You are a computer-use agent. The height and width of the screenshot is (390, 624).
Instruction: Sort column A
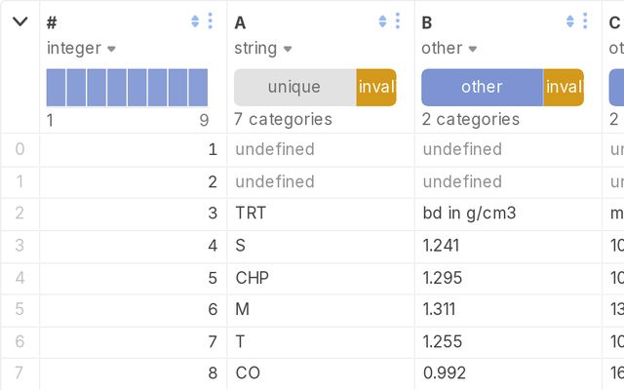tap(382, 21)
